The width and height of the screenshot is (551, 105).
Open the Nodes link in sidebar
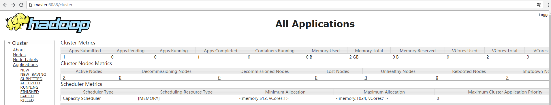[x=19, y=55]
